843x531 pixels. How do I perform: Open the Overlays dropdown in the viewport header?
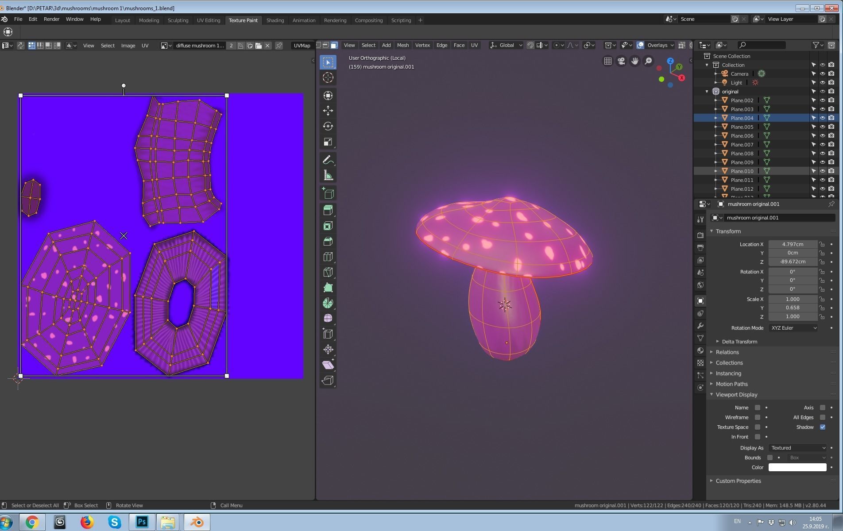pyautogui.click(x=660, y=45)
